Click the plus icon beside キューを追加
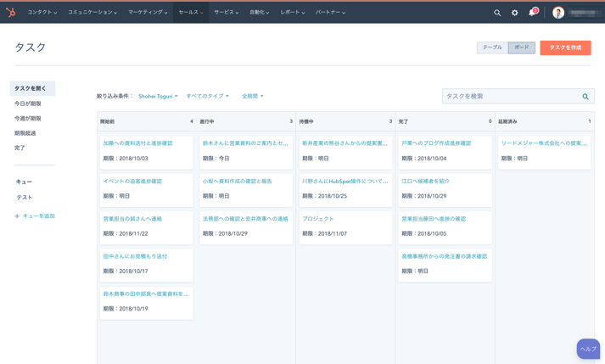Screen dimensions: 605x364 17,216
